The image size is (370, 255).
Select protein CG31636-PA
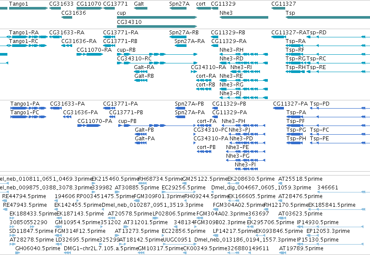click(80, 113)
